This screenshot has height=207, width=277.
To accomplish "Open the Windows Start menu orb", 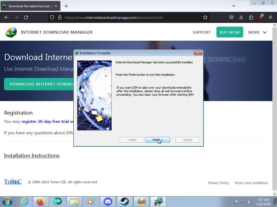I will tap(7, 202).
